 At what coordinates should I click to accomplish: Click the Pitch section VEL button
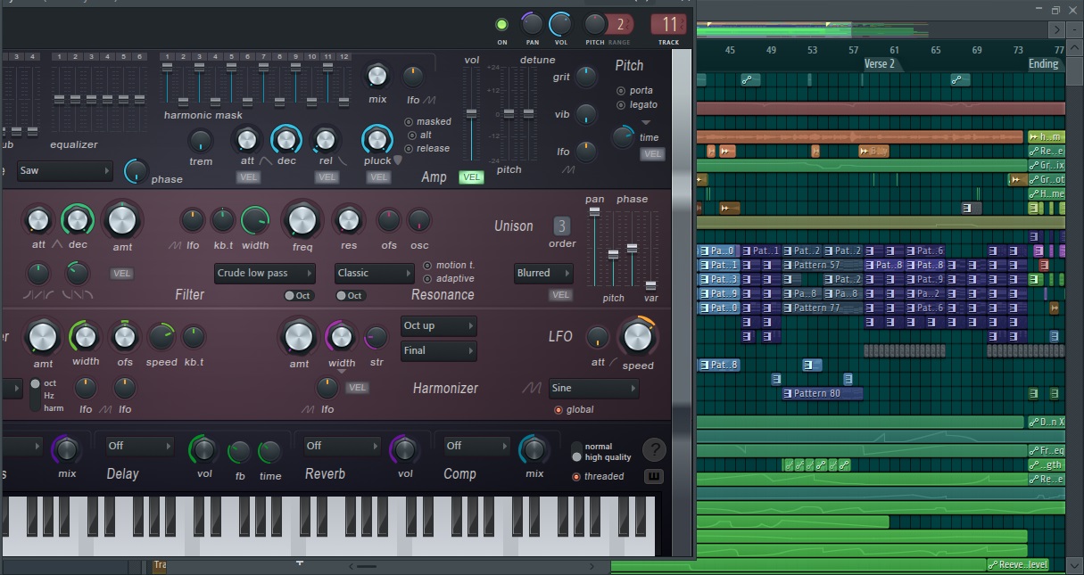click(x=652, y=154)
